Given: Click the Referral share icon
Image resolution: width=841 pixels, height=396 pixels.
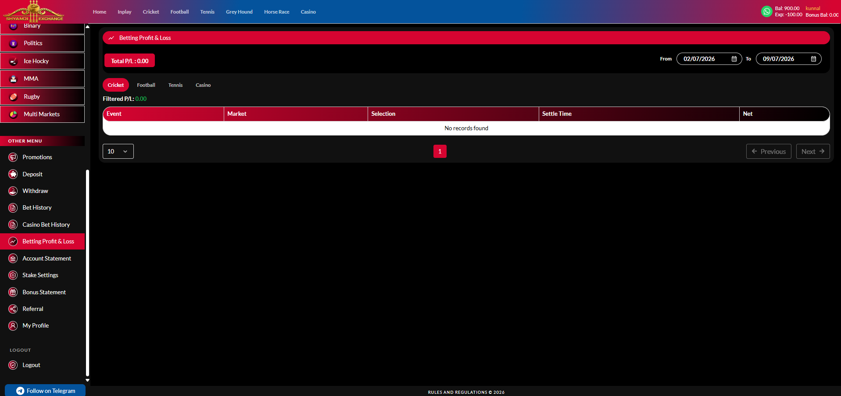Looking at the screenshot, I should coord(13,309).
